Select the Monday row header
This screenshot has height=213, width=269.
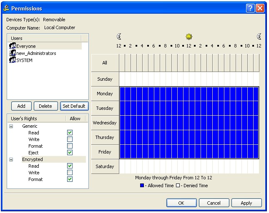pyautogui.click(x=105, y=94)
